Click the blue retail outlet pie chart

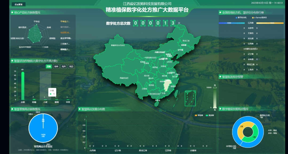(x=43, y=128)
